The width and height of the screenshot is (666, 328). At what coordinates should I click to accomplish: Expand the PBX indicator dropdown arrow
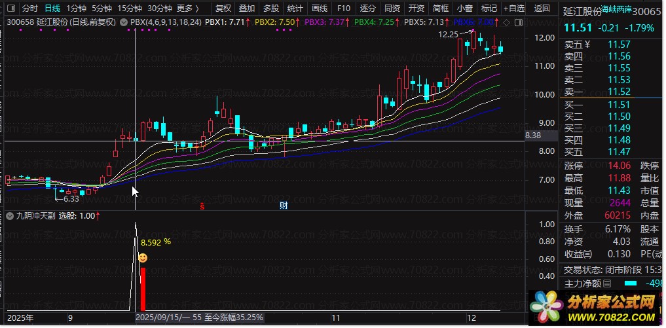click(124, 22)
